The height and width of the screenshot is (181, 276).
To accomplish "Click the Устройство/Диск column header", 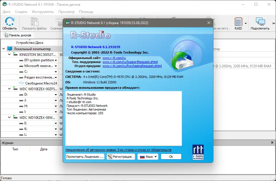I will pyautogui.click(x=30, y=42).
